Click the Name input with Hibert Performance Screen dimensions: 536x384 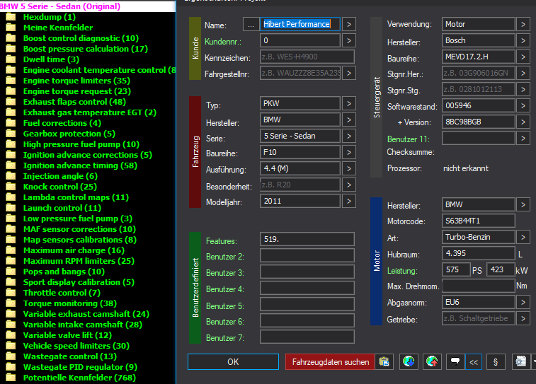click(x=300, y=24)
